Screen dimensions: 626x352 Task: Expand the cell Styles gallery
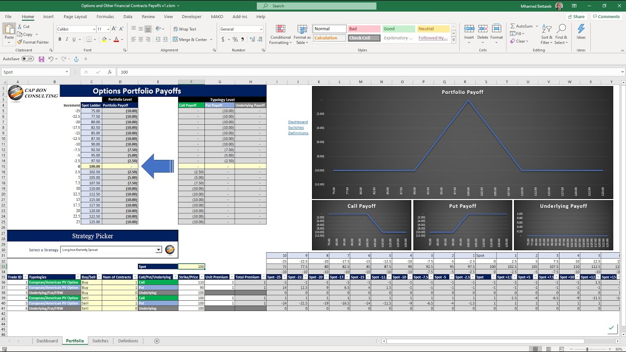(x=453, y=40)
